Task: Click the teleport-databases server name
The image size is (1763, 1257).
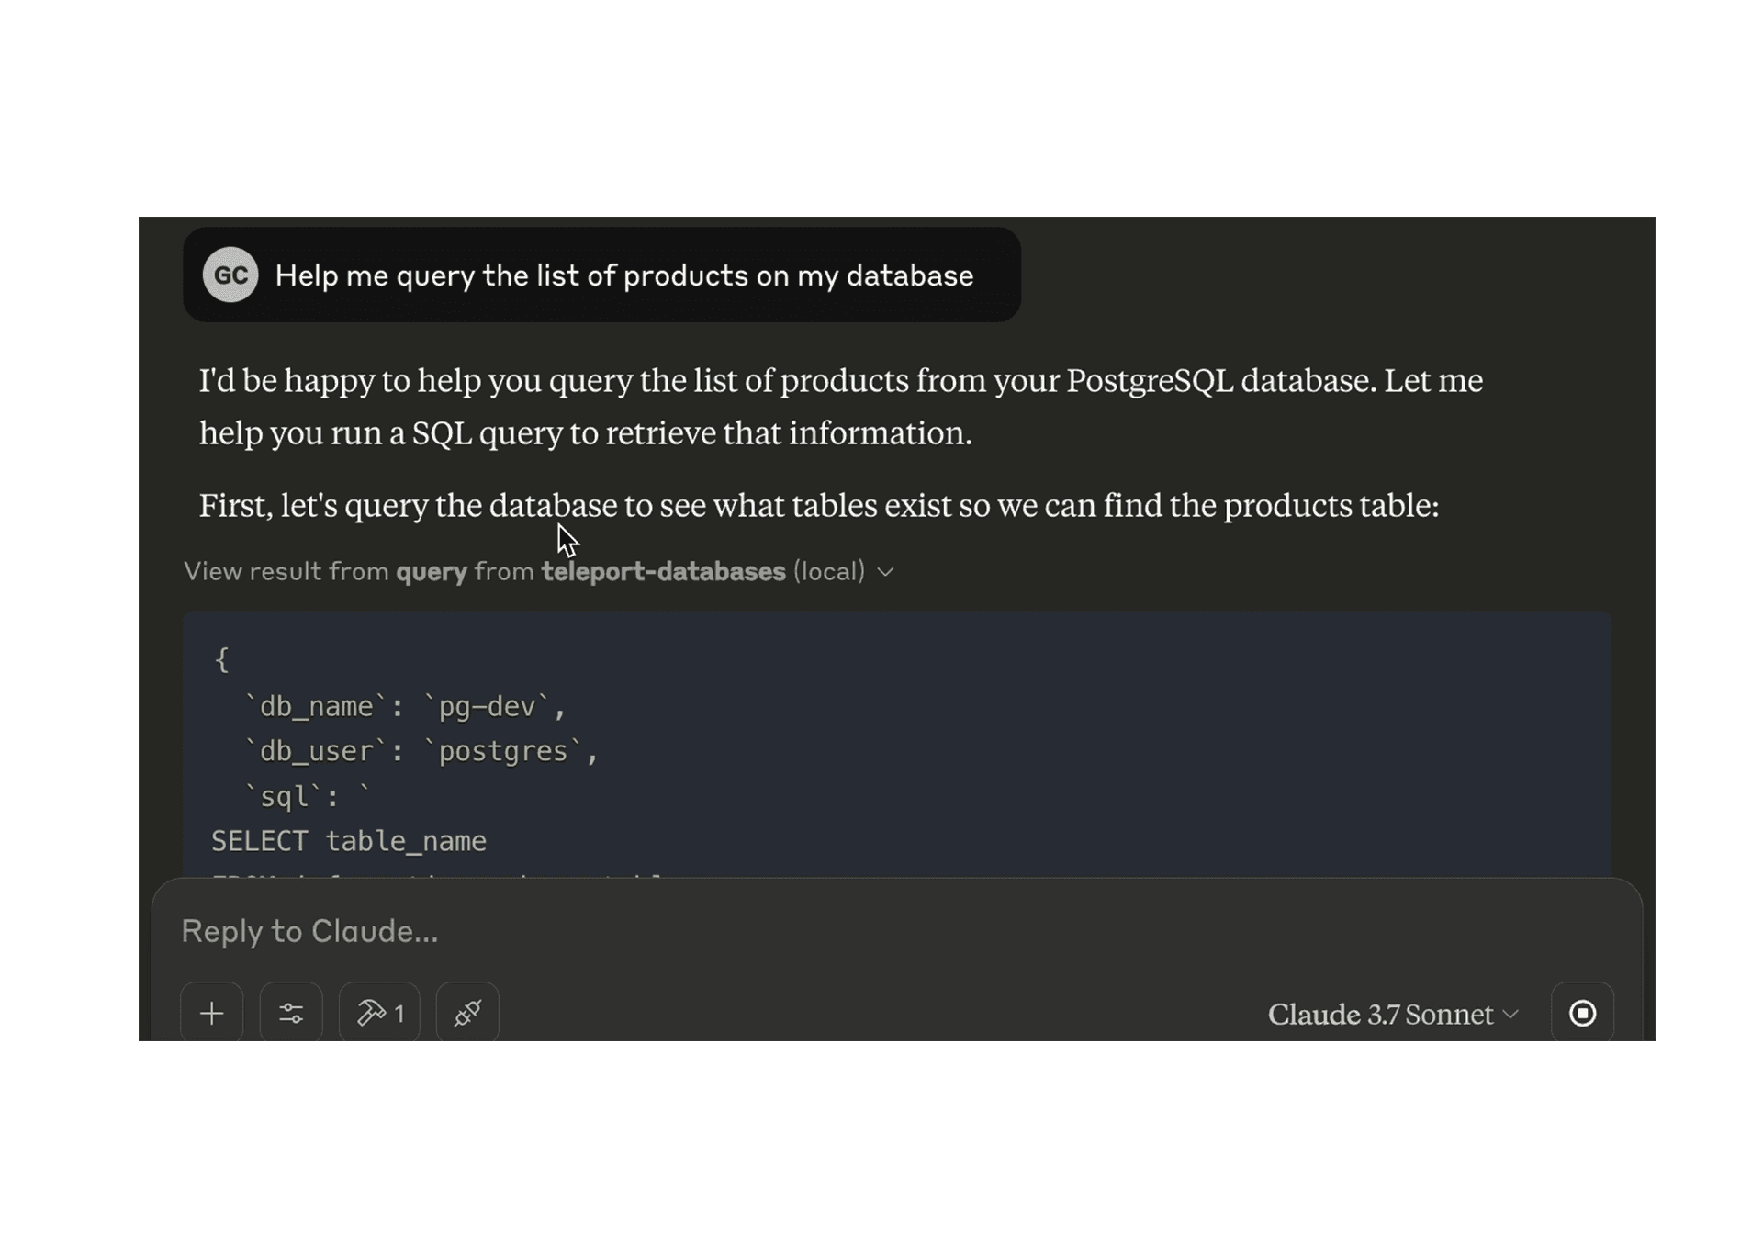Action: (663, 571)
